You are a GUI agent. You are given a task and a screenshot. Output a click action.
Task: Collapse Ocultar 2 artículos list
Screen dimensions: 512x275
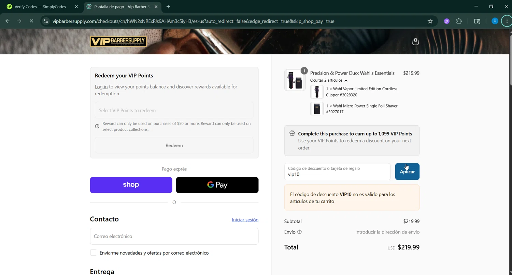(329, 80)
